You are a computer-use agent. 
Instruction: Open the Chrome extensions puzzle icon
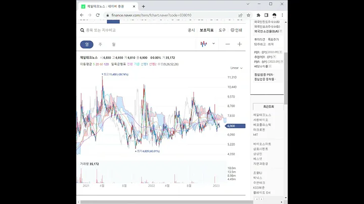pos(258,15)
